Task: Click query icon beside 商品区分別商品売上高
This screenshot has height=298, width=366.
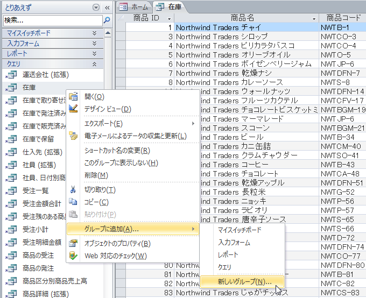Action: 11,281
